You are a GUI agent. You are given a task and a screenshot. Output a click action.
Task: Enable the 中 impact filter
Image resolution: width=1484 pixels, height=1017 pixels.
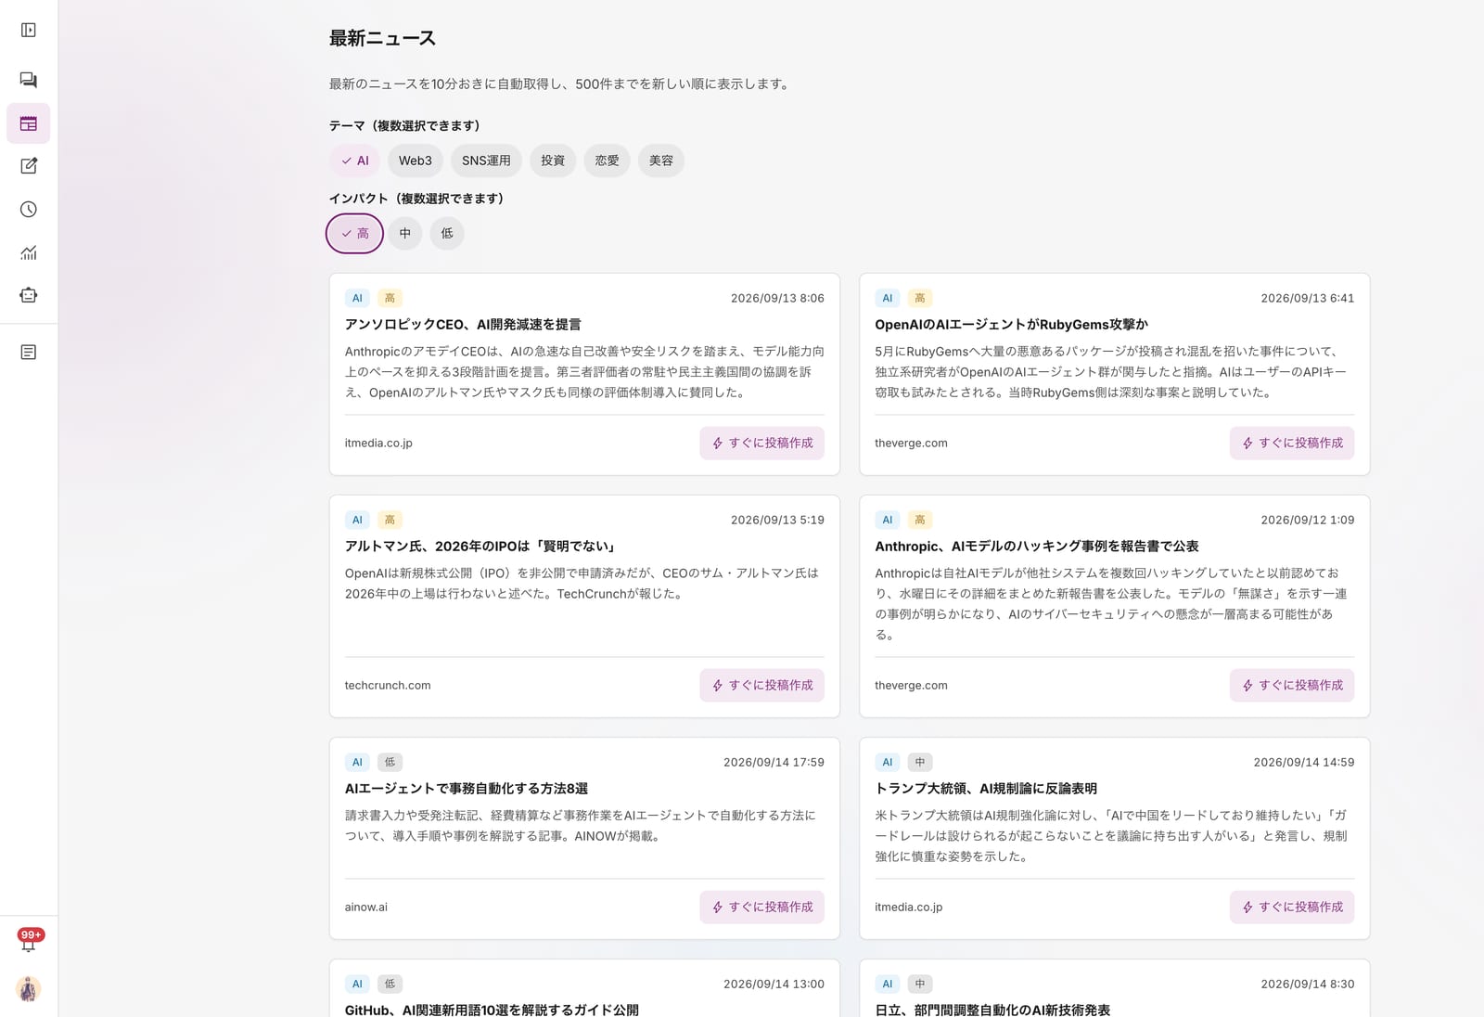(405, 233)
